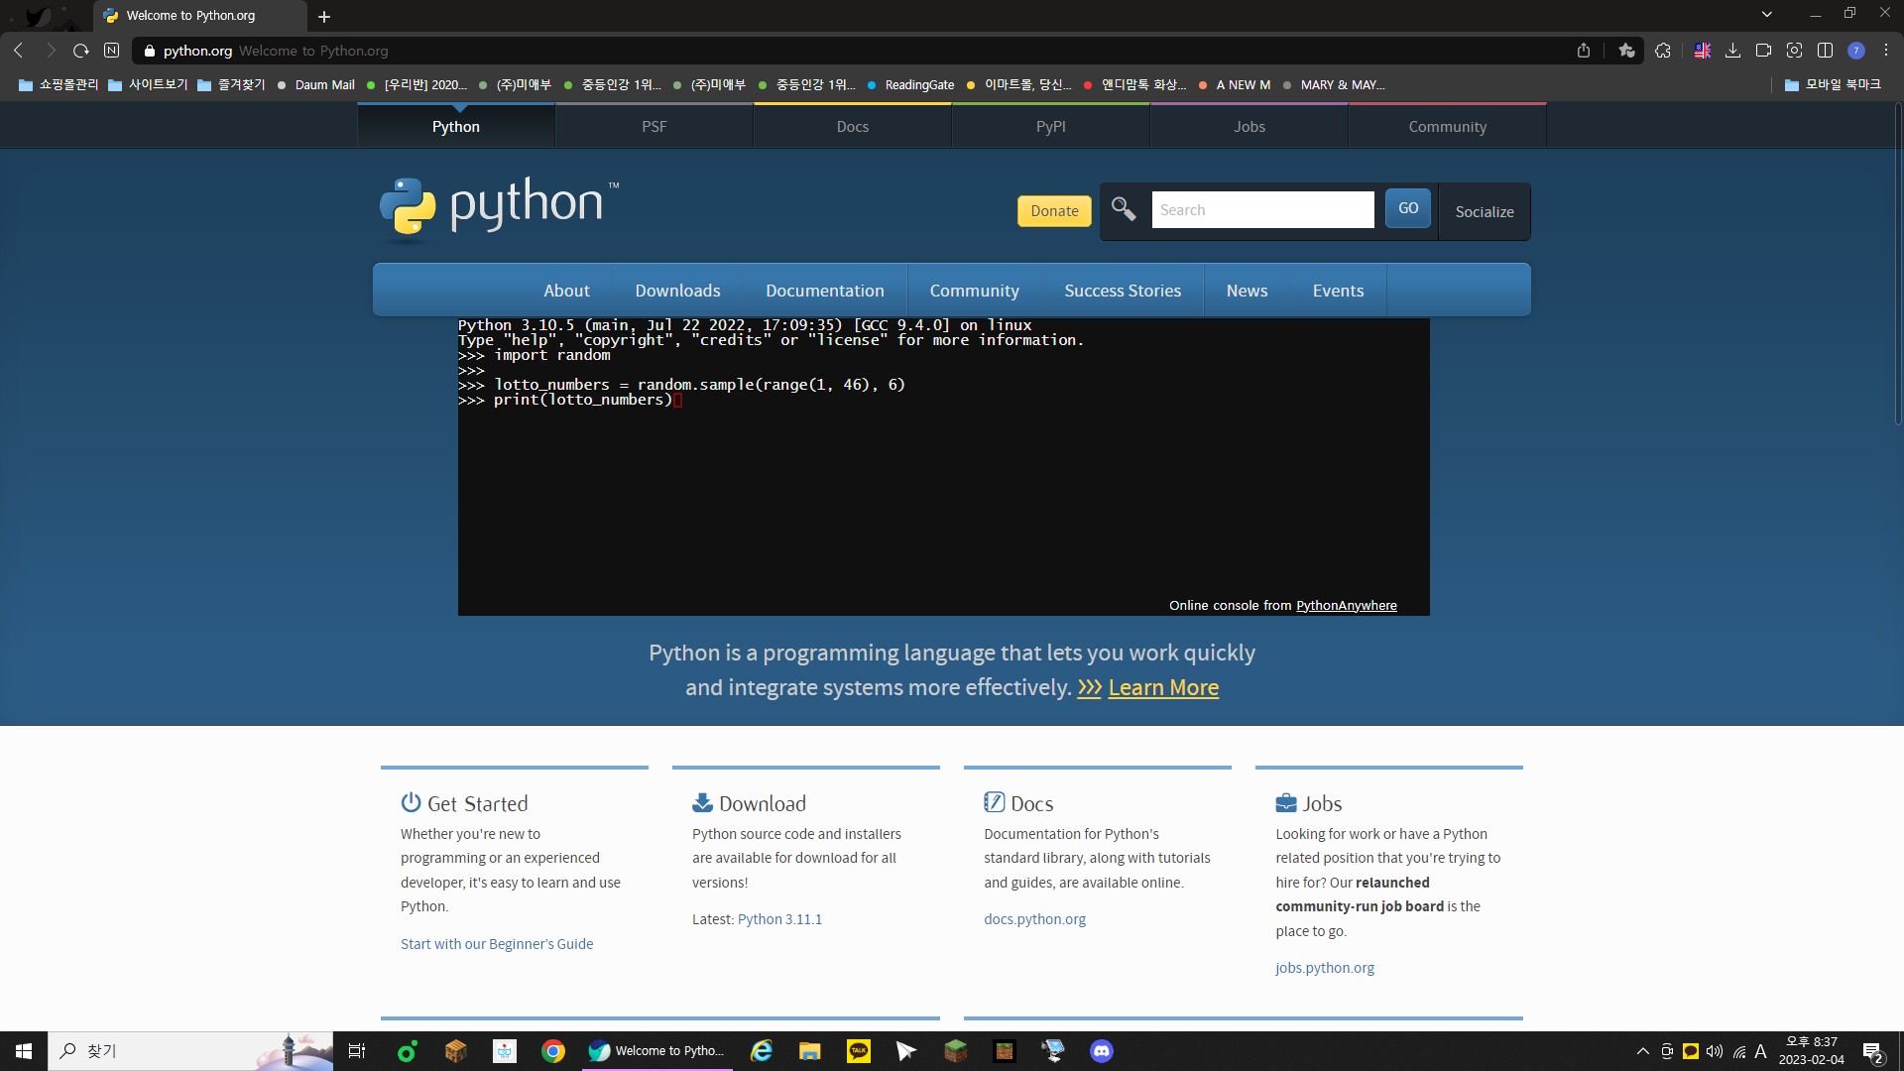Show hidden system tray icons
The width and height of the screenshot is (1904, 1071).
(1643, 1051)
